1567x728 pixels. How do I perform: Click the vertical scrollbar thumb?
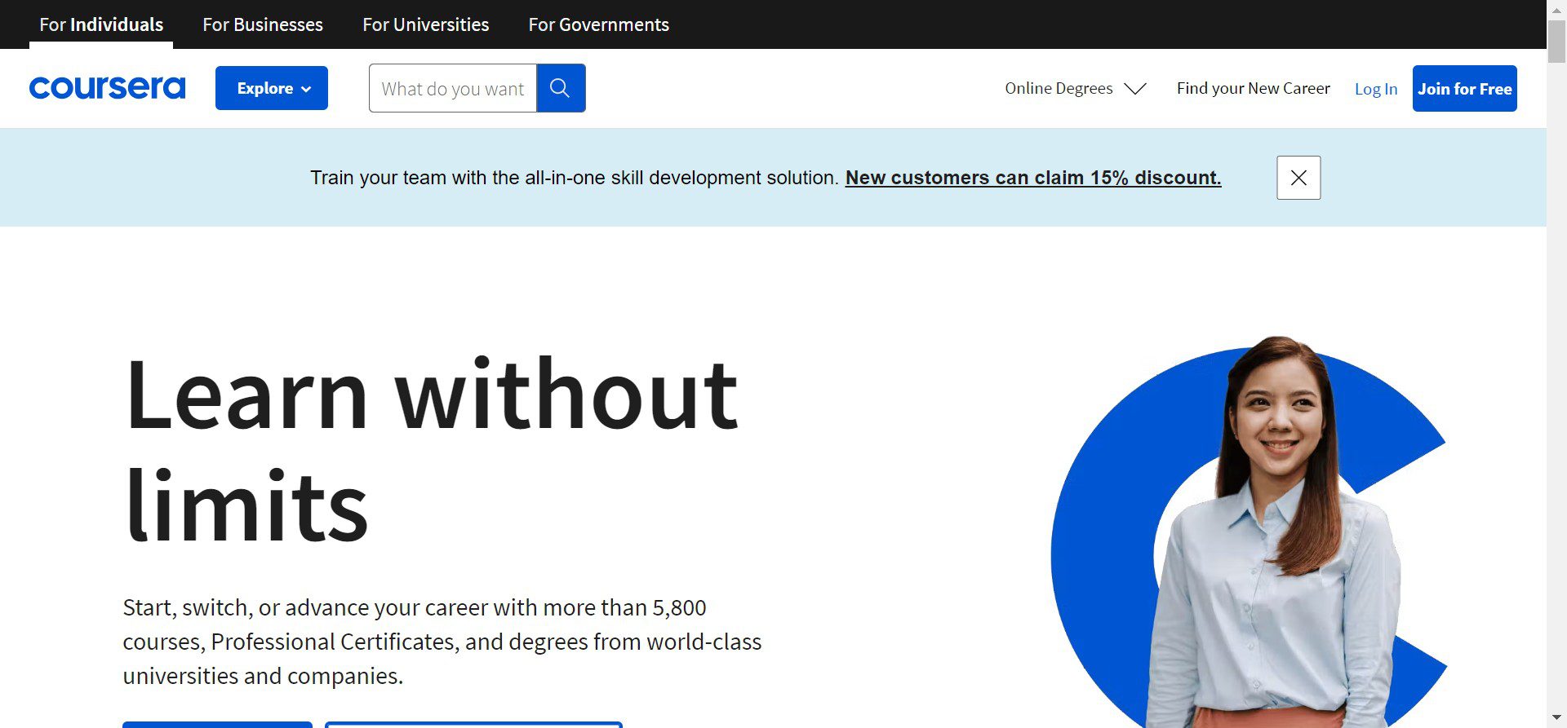1556,41
